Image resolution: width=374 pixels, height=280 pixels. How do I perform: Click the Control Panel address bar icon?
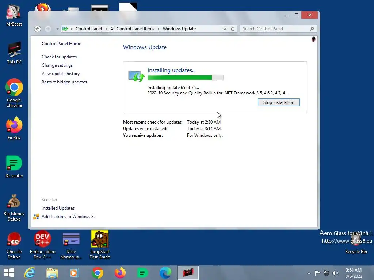coord(65,29)
